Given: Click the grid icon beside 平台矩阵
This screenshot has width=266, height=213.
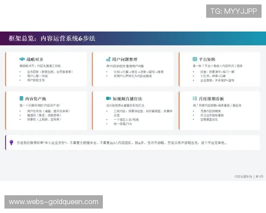Looking at the screenshot, I should [x=195, y=59].
